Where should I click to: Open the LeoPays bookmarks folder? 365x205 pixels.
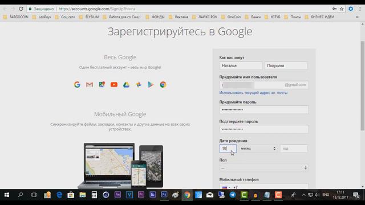click(x=42, y=17)
